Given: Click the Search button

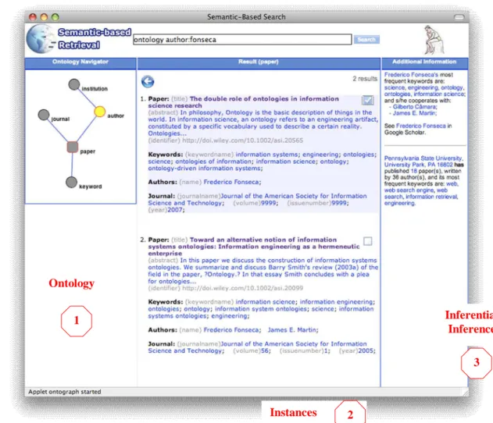Looking at the screenshot, I should click(x=366, y=40).
